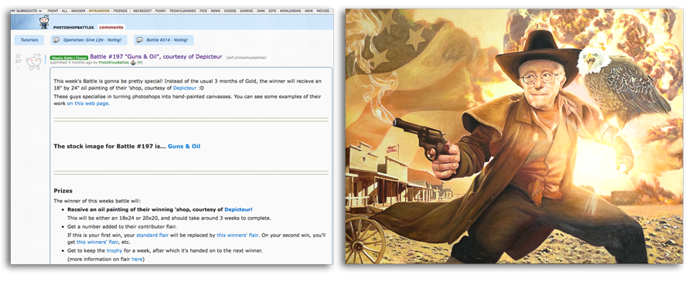This screenshot has width=696, height=282.
Task: Click the Reddit alien logo in header
Action: click(44, 22)
